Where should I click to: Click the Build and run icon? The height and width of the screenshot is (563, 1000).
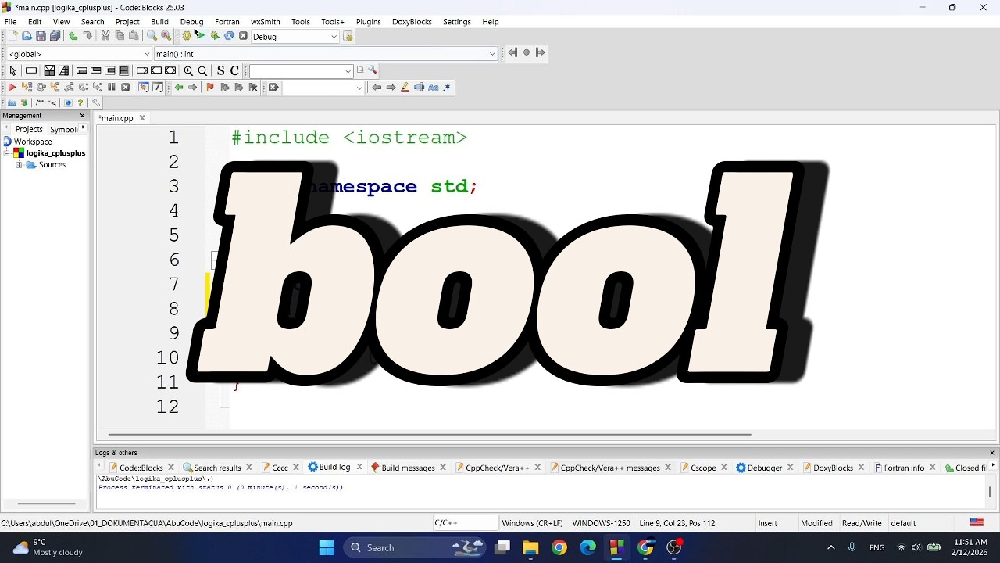coord(215,36)
